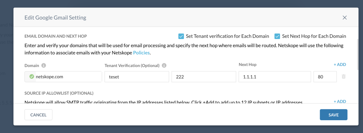Click the netskope.com domain field
This screenshot has width=363, height=133.
(x=63, y=77)
